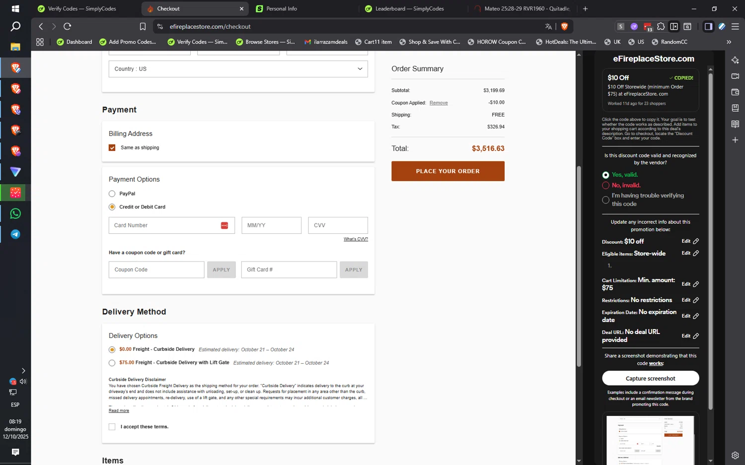Open the reading list sidebar icon
Screen dimensions: 745x465
click(735, 124)
